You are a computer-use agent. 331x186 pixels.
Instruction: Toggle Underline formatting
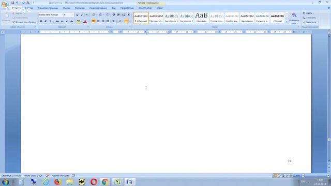coord(50,21)
